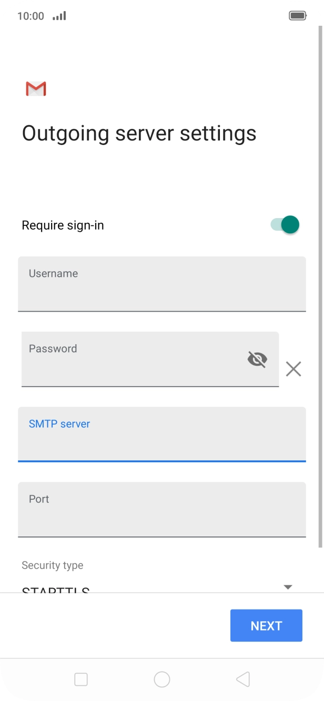
Task: Select the STARTTLS security type value
Action: (x=56, y=590)
